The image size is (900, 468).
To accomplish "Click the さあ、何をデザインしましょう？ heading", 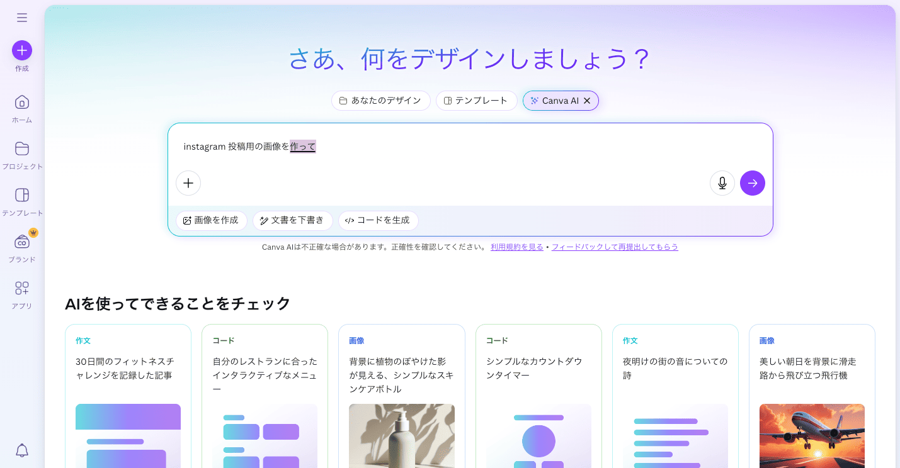I will [470, 59].
